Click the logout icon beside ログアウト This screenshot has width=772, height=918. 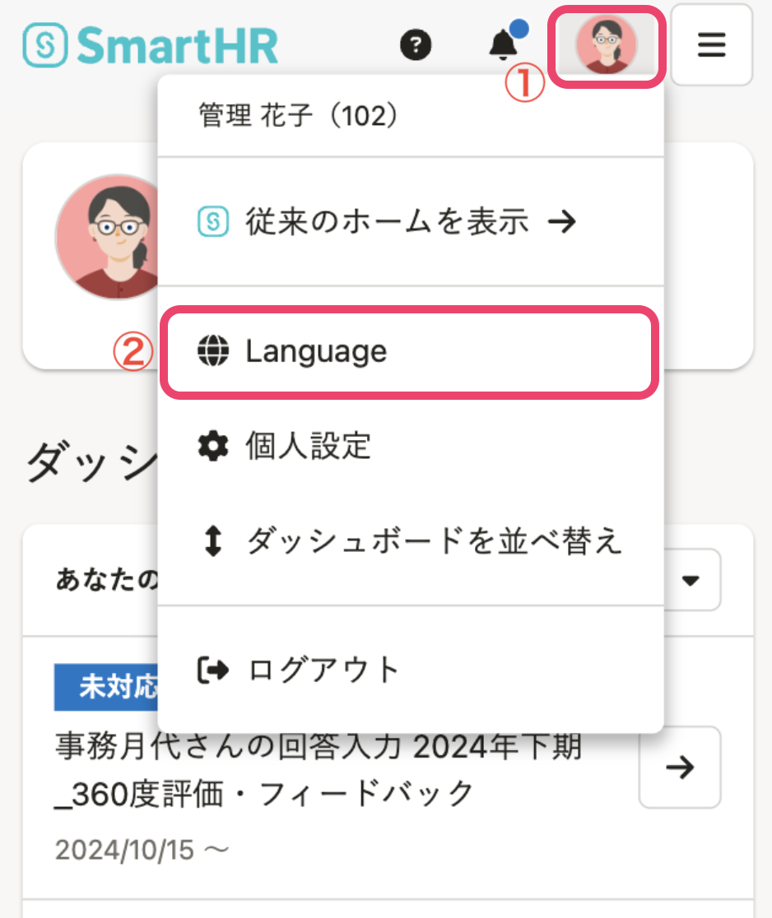[212, 670]
